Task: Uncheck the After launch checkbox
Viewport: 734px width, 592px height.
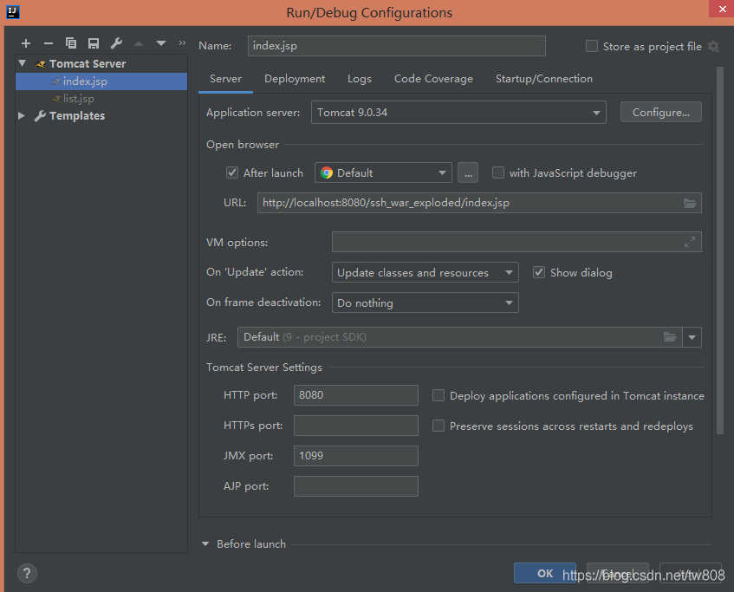Action: tap(232, 172)
